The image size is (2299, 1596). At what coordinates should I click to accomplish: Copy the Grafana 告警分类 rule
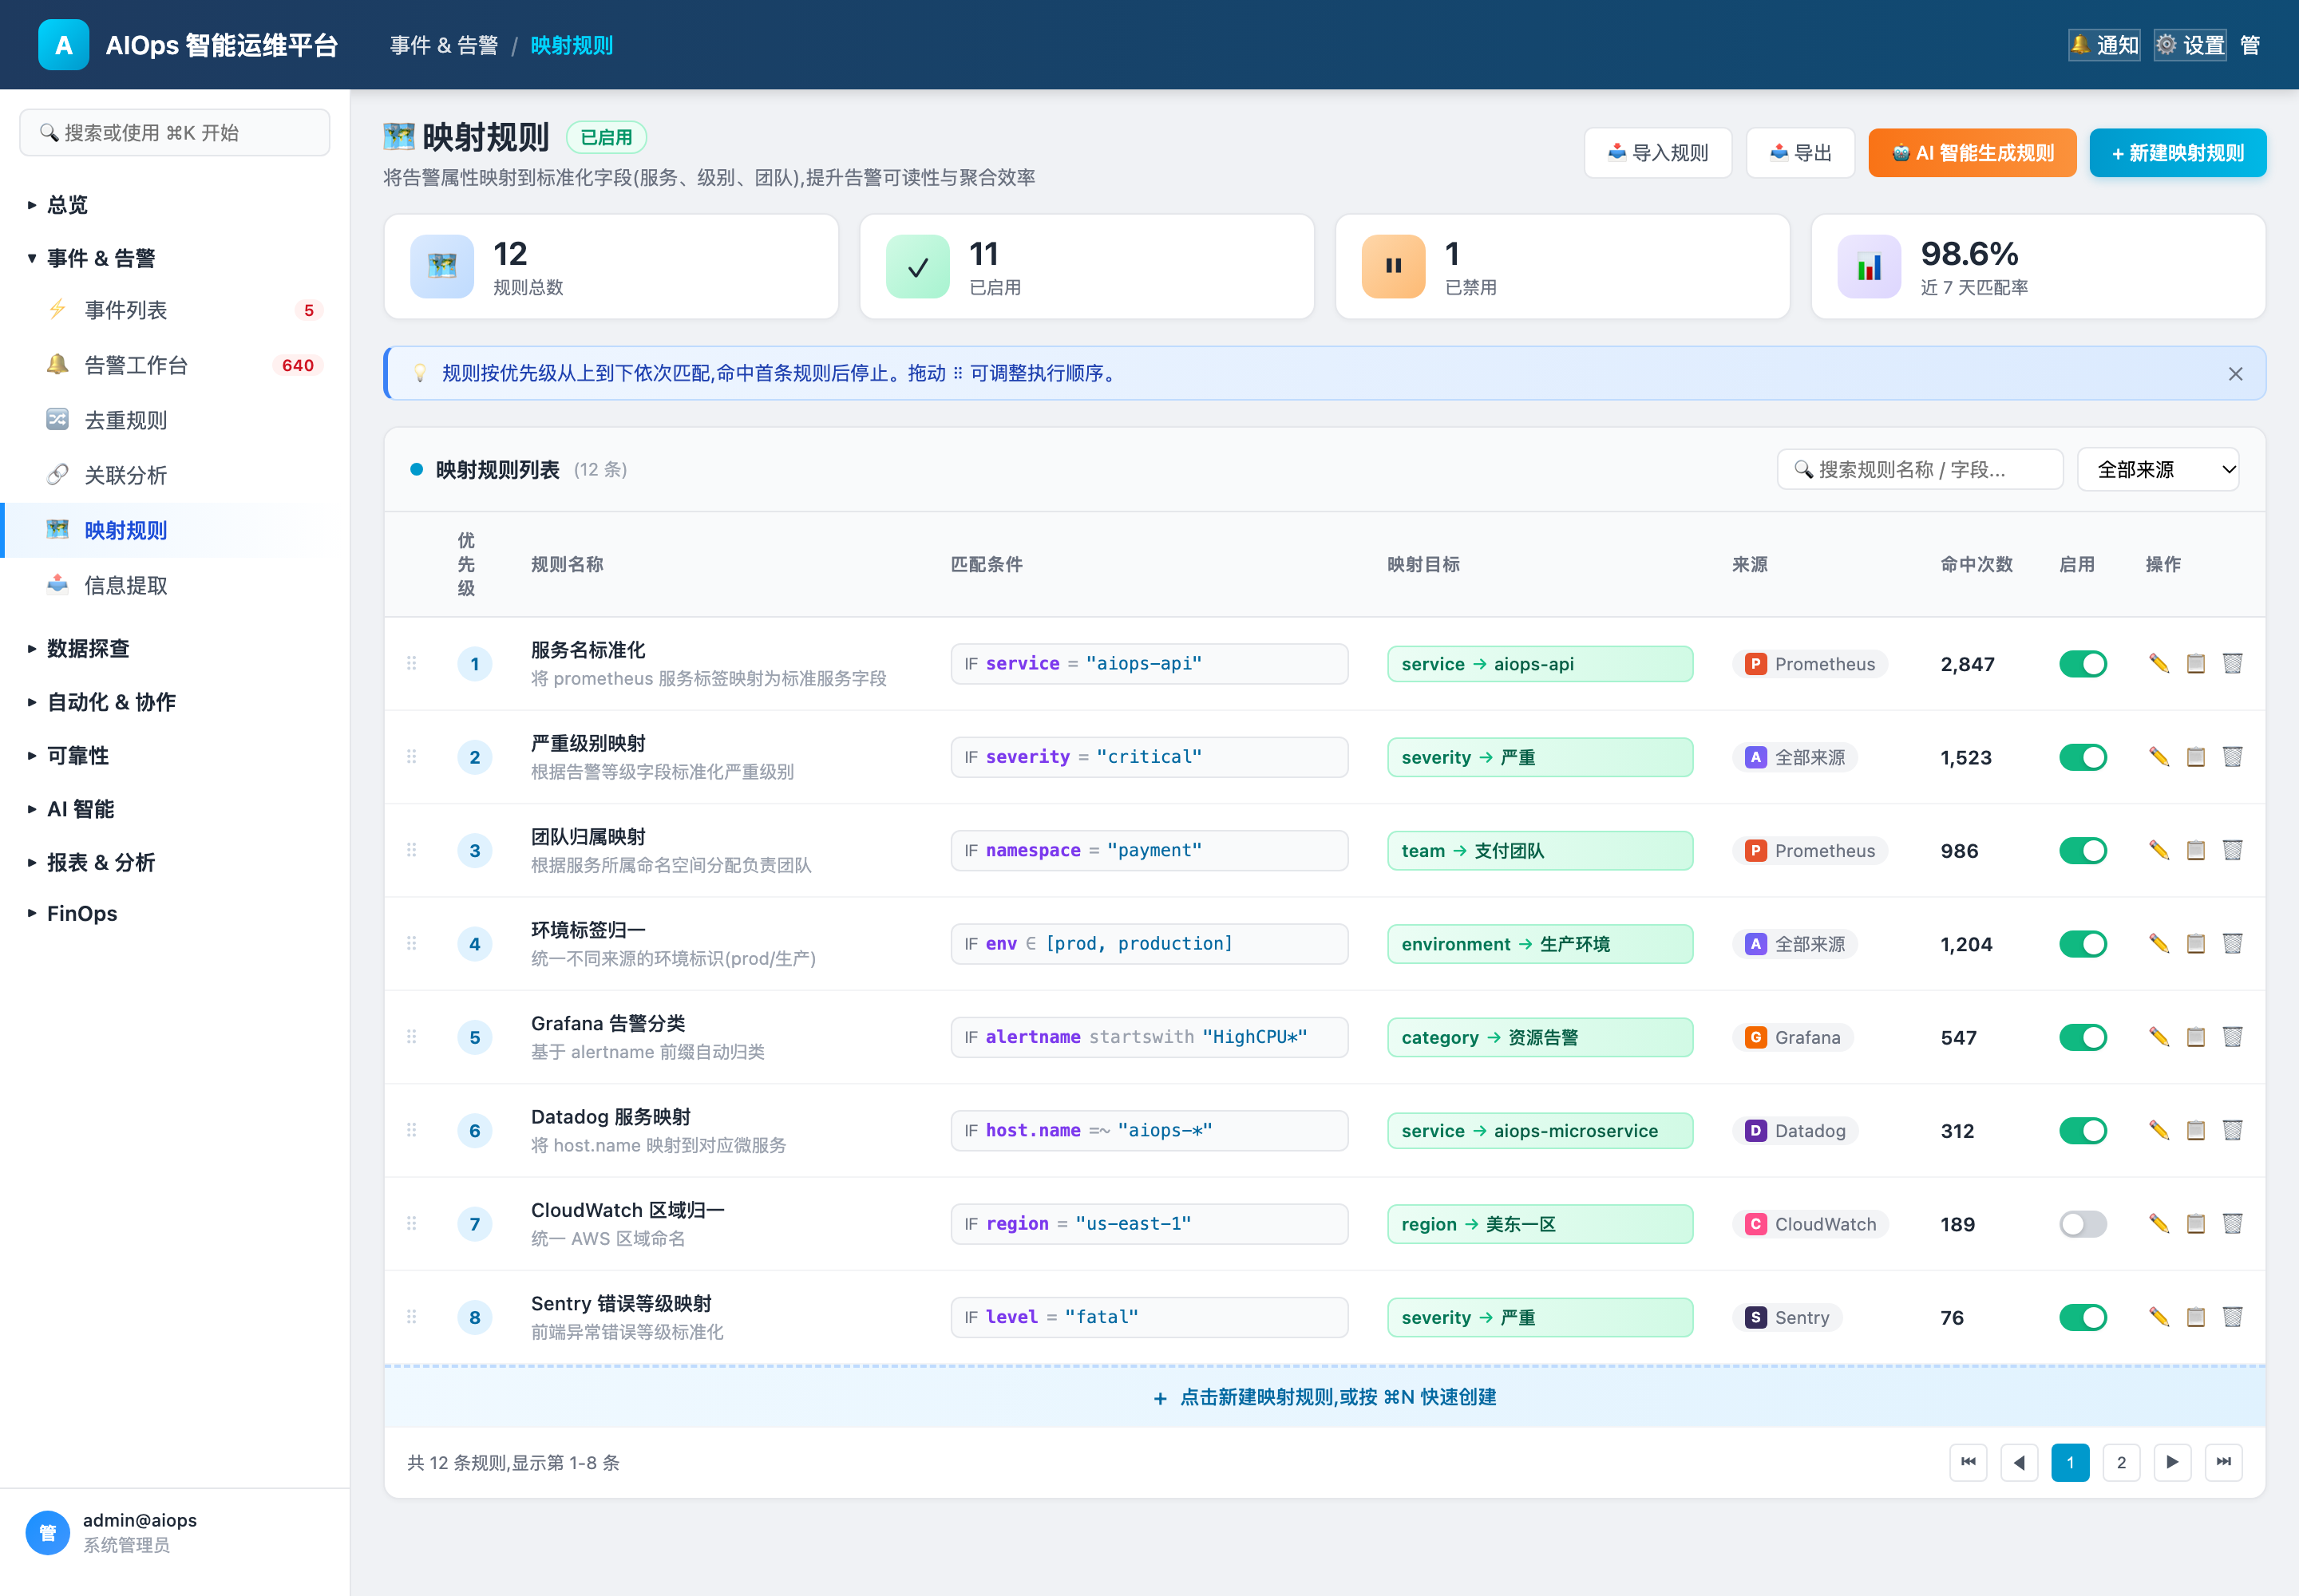[x=2196, y=1036]
